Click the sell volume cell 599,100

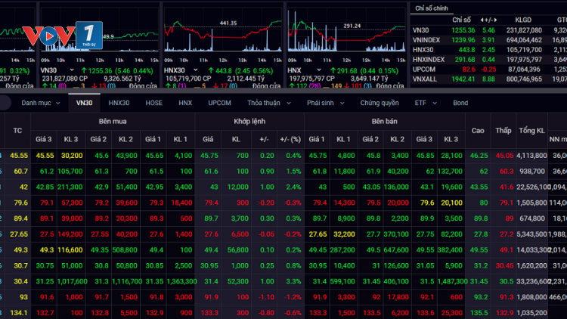point(342,281)
